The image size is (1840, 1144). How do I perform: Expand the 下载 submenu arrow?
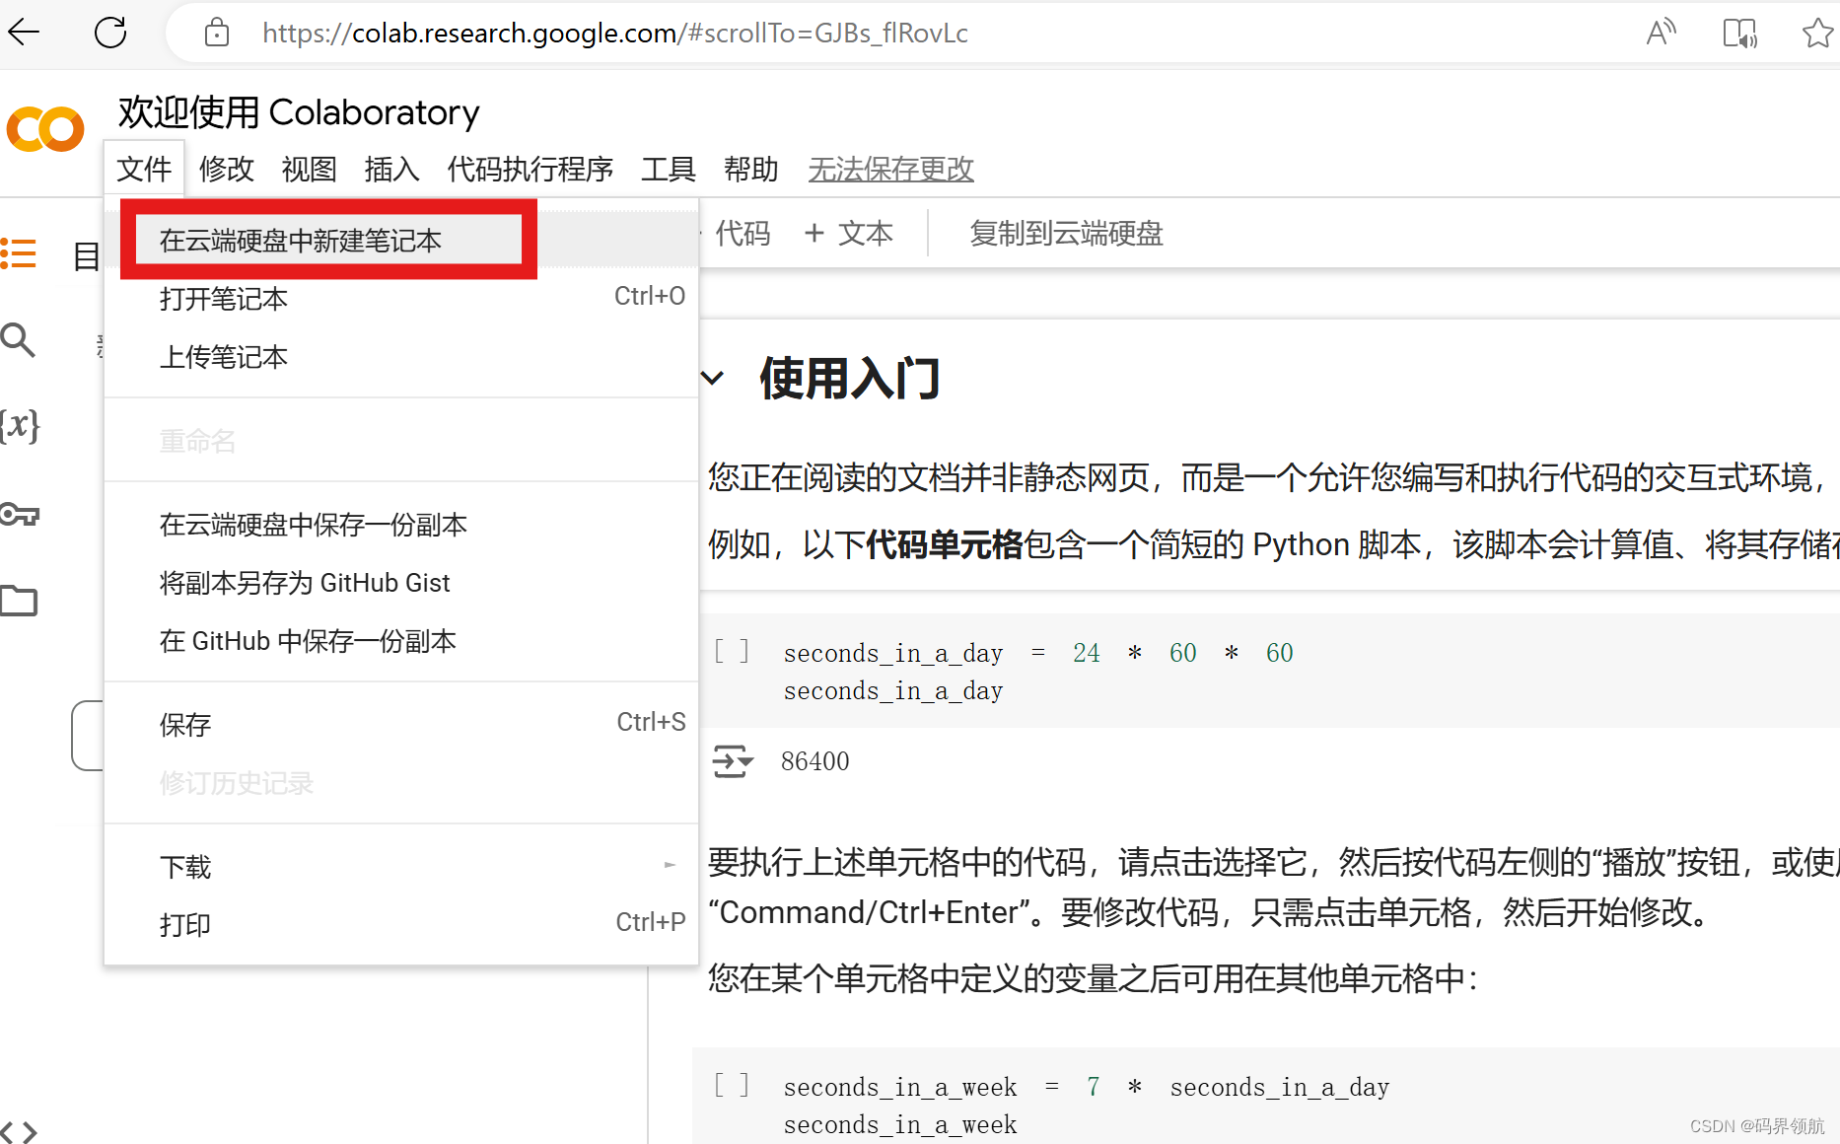click(x=670, y=865)
